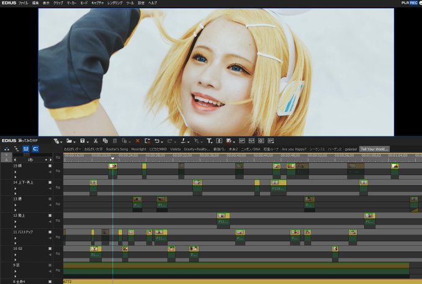Expand lower triangle of track 9 足

click(16, 276)
